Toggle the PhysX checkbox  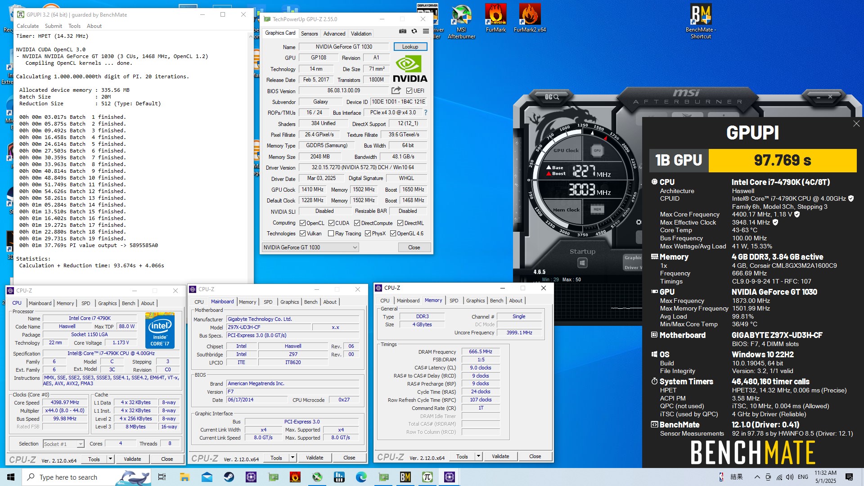pos(368,234)
